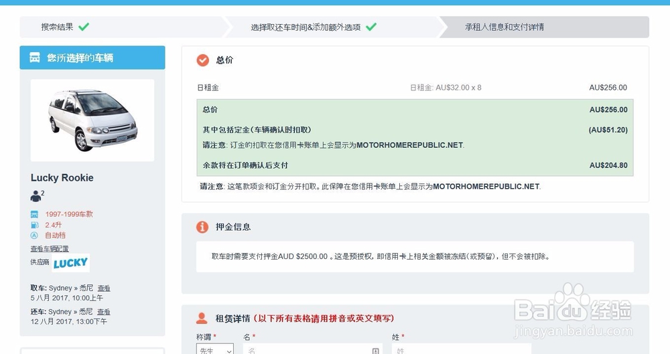Click the 查看 link beside the 还车 location
The width and height of the screenshot is (670, 354).
click(103, 312)
